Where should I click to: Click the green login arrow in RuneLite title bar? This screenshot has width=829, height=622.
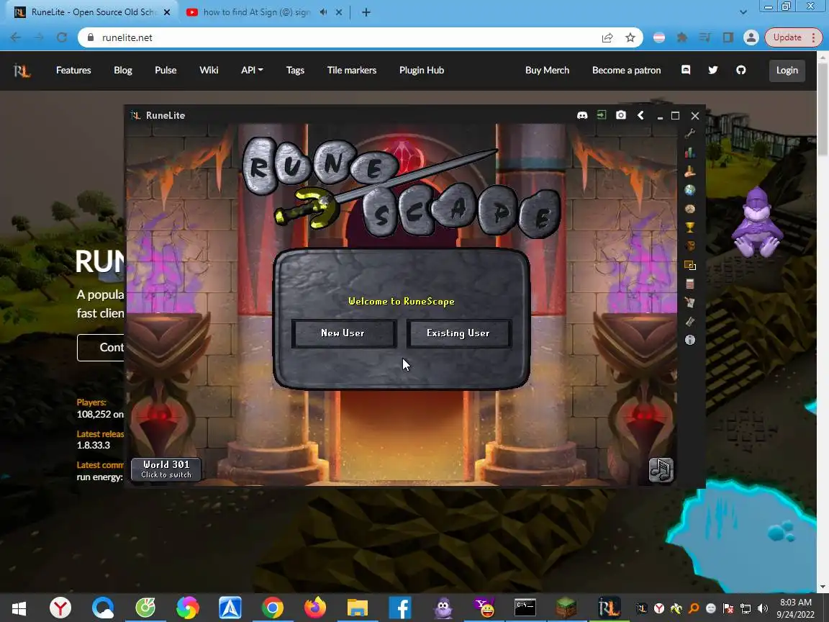(601, 114)
